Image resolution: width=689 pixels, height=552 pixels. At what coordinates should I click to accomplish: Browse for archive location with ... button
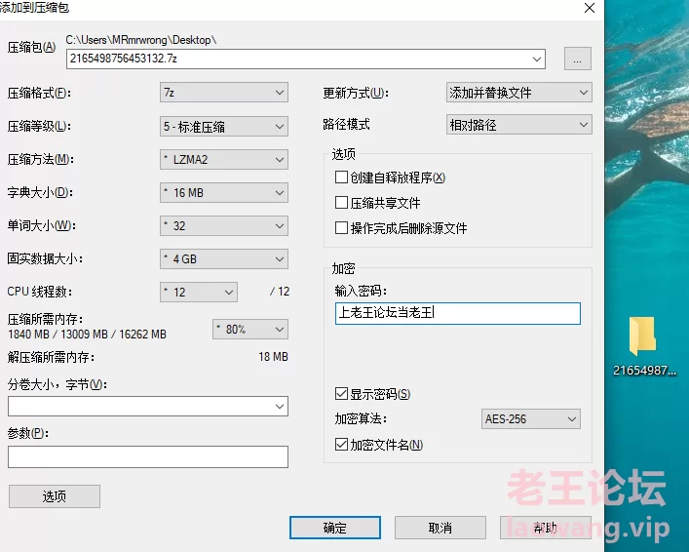[577, 59]
